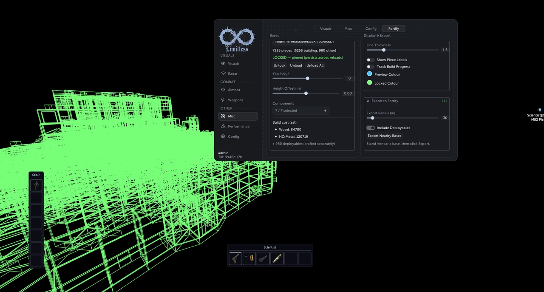
Task: Open Weapons via its lightning bolt icon
Action: [x=224, y=100]
